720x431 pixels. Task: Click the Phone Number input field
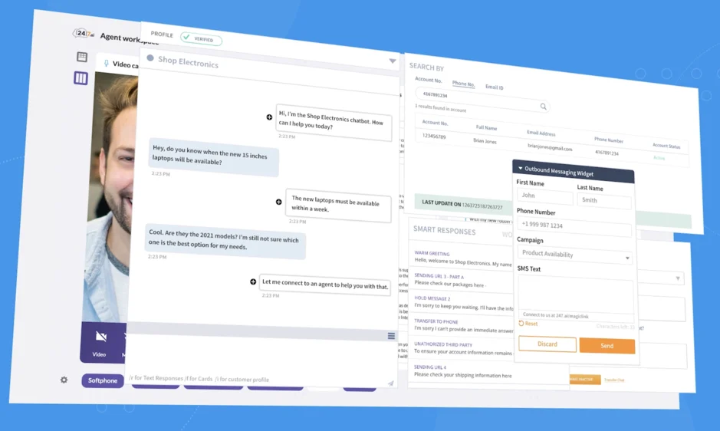pos(574,226)
